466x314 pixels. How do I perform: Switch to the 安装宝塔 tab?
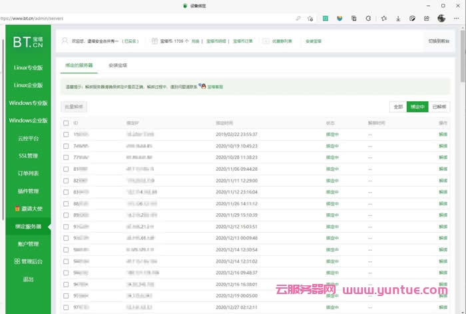[x=118, y=65]
